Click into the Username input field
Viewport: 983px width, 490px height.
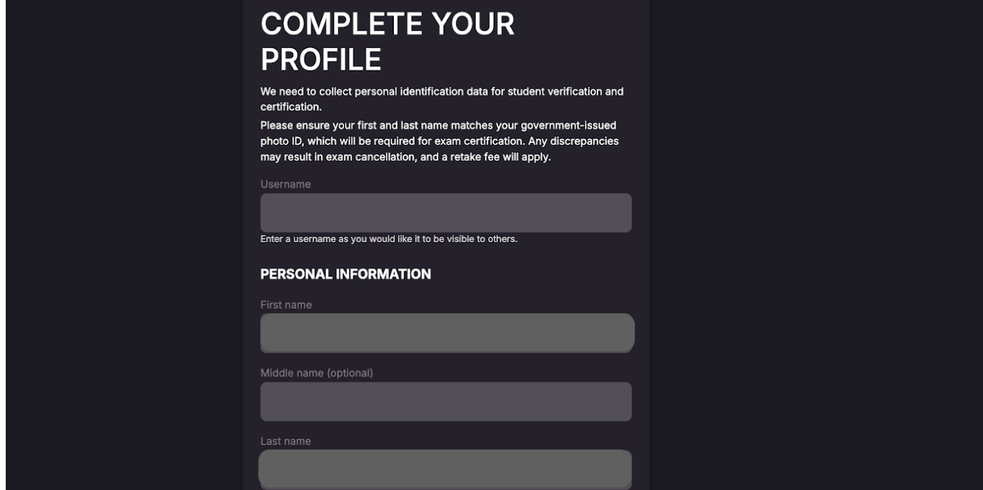[445, 213]
